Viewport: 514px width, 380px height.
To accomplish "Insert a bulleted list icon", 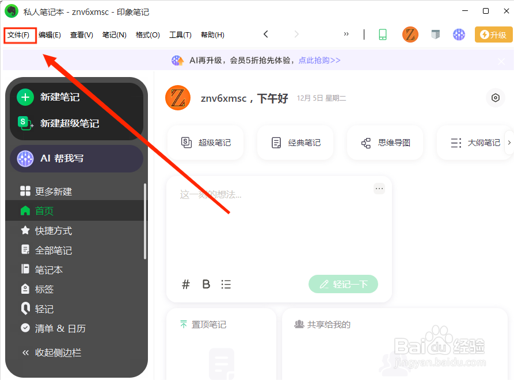I will tap(226, 284).
